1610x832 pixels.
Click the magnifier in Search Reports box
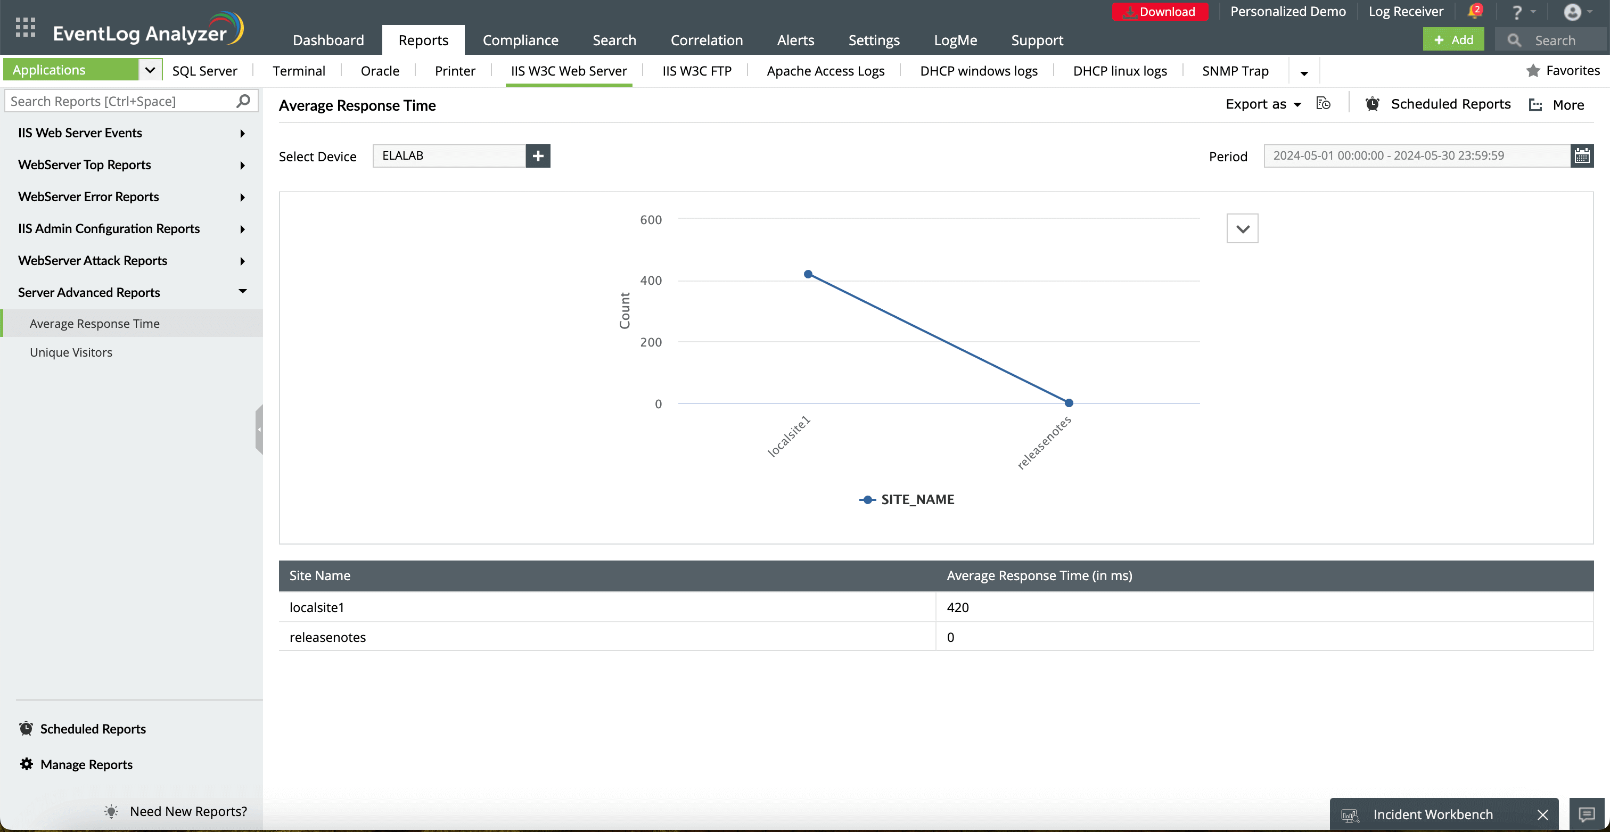(x=243, y=101)
